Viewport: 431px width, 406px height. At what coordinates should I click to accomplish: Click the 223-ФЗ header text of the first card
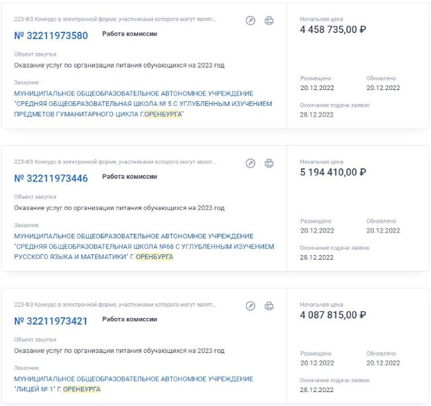pos(115,20)
